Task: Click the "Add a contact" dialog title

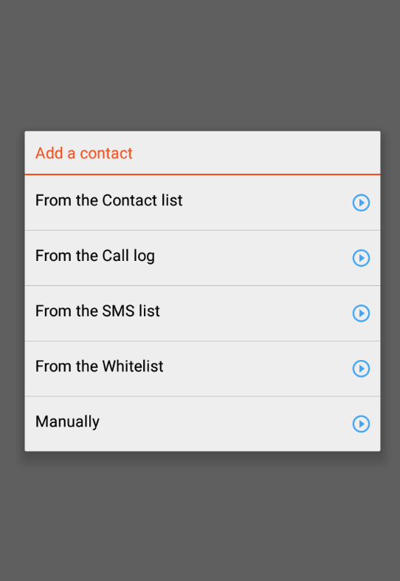Action: [x=84, y=153]
